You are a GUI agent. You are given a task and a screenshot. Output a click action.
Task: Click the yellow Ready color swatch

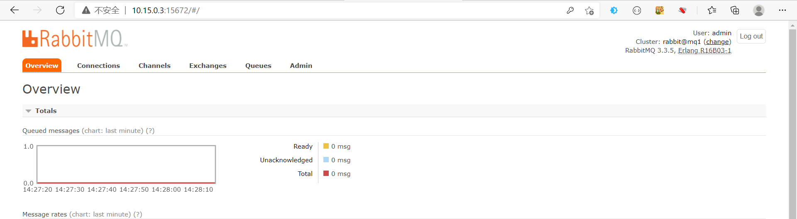[326, 146]
